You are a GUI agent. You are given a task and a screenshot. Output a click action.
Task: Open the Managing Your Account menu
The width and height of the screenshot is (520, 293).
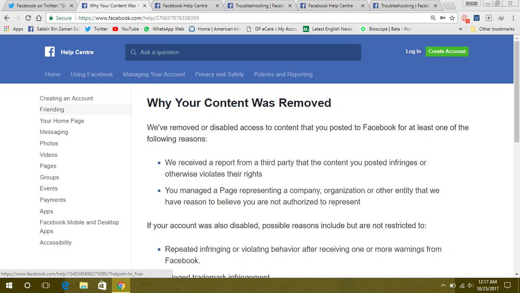point(154,74)
